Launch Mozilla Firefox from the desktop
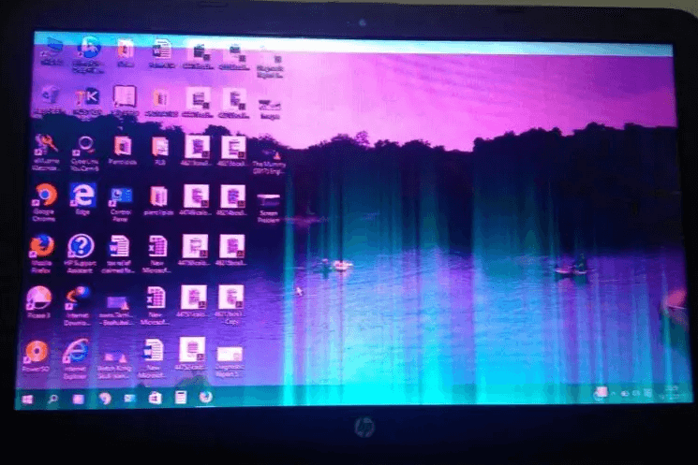The height and width of the screenshot is (465, 698). pyautogui.click(x=41, y=246)
